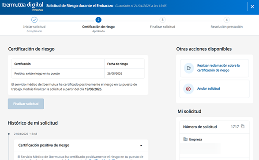Click the Aprobada status under step 2
This screenshot has width=259, height=160.
tap(98, 31)
